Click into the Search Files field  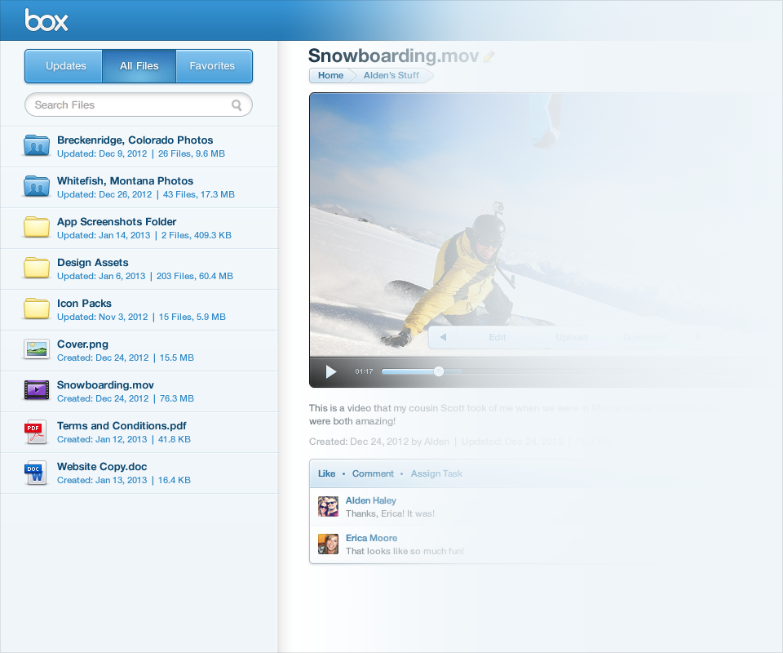coord(130,105)
